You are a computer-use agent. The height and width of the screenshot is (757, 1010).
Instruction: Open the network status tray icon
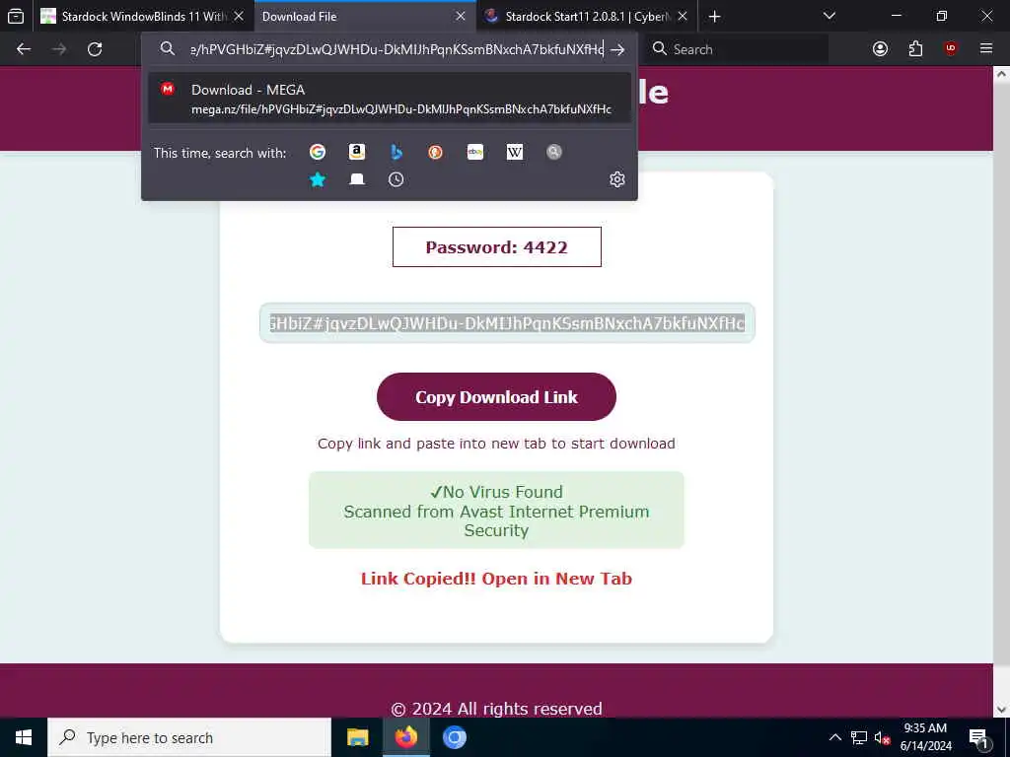[x=859, y=737]
